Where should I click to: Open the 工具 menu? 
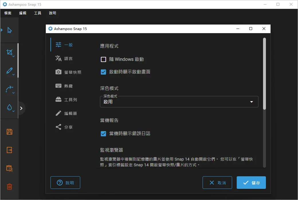click(38, 13)
